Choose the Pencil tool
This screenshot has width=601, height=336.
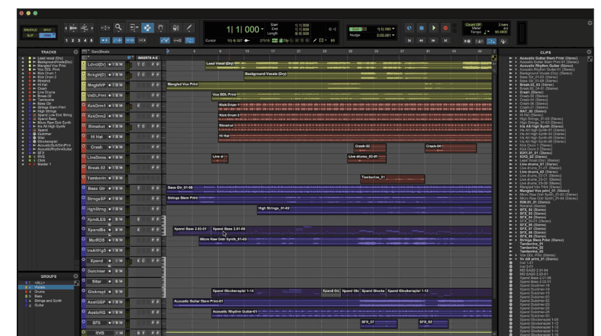point(189,28)
